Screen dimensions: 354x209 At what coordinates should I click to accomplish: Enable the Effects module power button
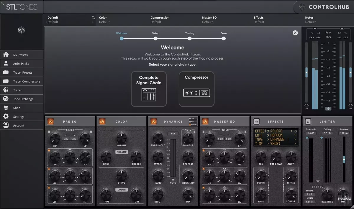tap(256, 121)
